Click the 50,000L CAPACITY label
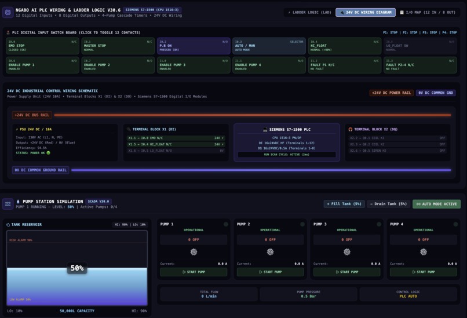The width and height of the screenshot is (467, 318). point(77,311)
